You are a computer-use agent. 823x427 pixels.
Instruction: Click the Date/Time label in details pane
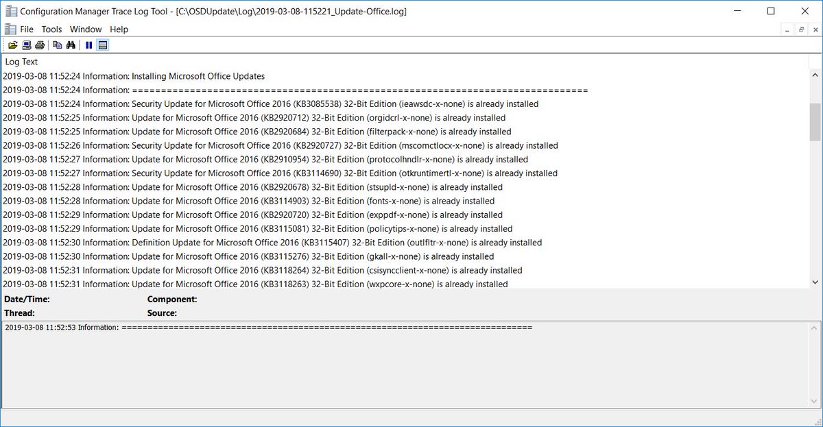[x=27, y=300]
